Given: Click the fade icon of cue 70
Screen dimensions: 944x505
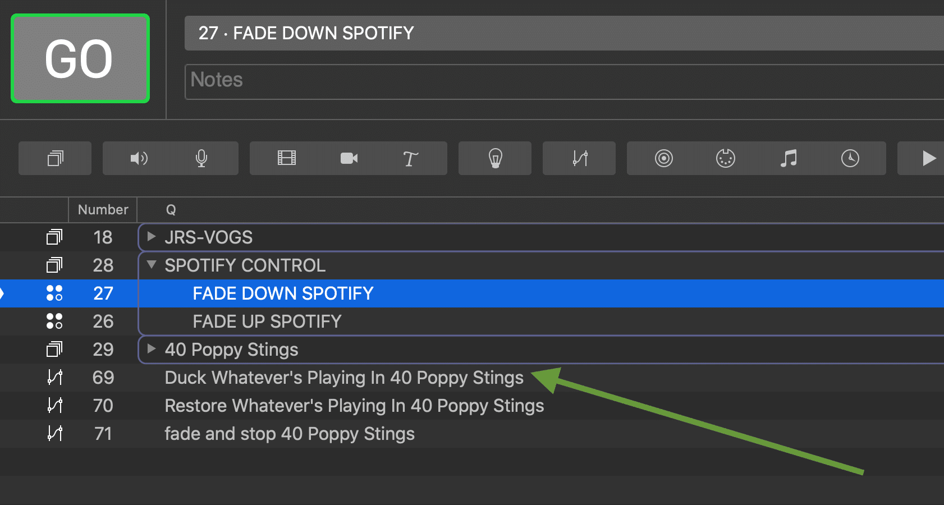Looking at the screenshot, I should 54,405.
